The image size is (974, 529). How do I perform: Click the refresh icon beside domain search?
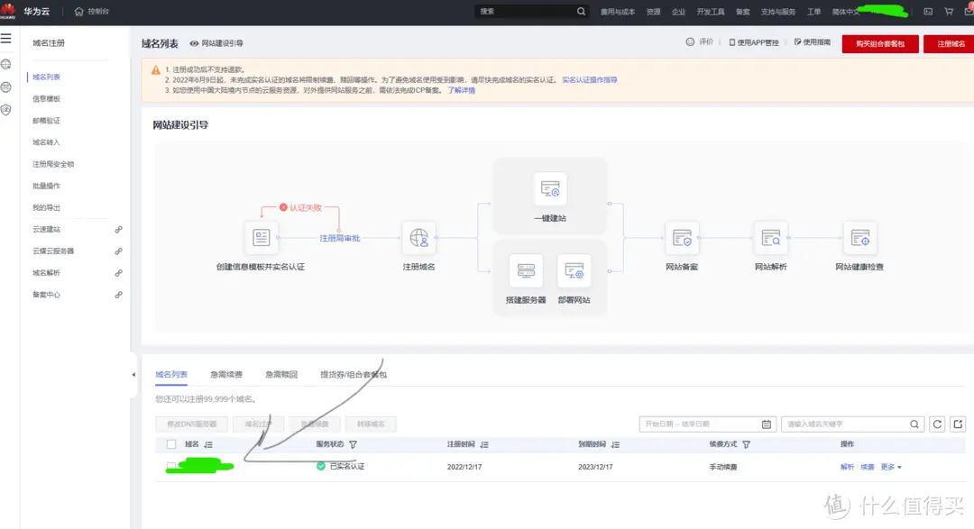point(938,424)
